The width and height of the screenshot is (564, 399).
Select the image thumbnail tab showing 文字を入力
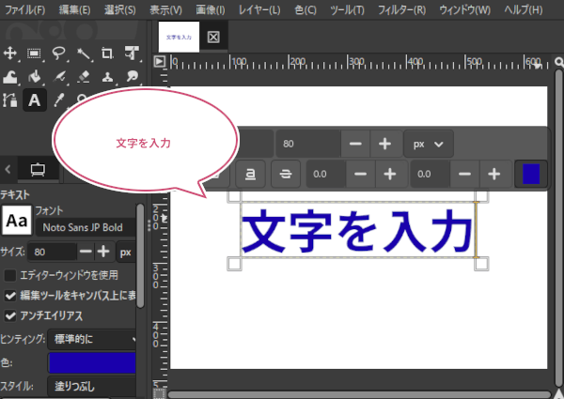[x=179, y=37]
